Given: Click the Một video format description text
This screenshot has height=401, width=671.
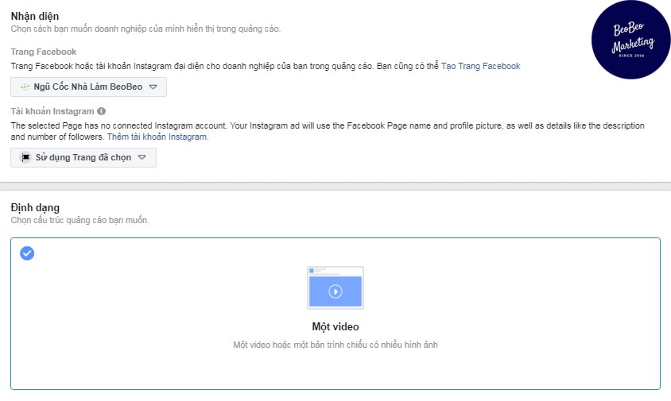Looking at the screenshot, I should pos(335,345).
